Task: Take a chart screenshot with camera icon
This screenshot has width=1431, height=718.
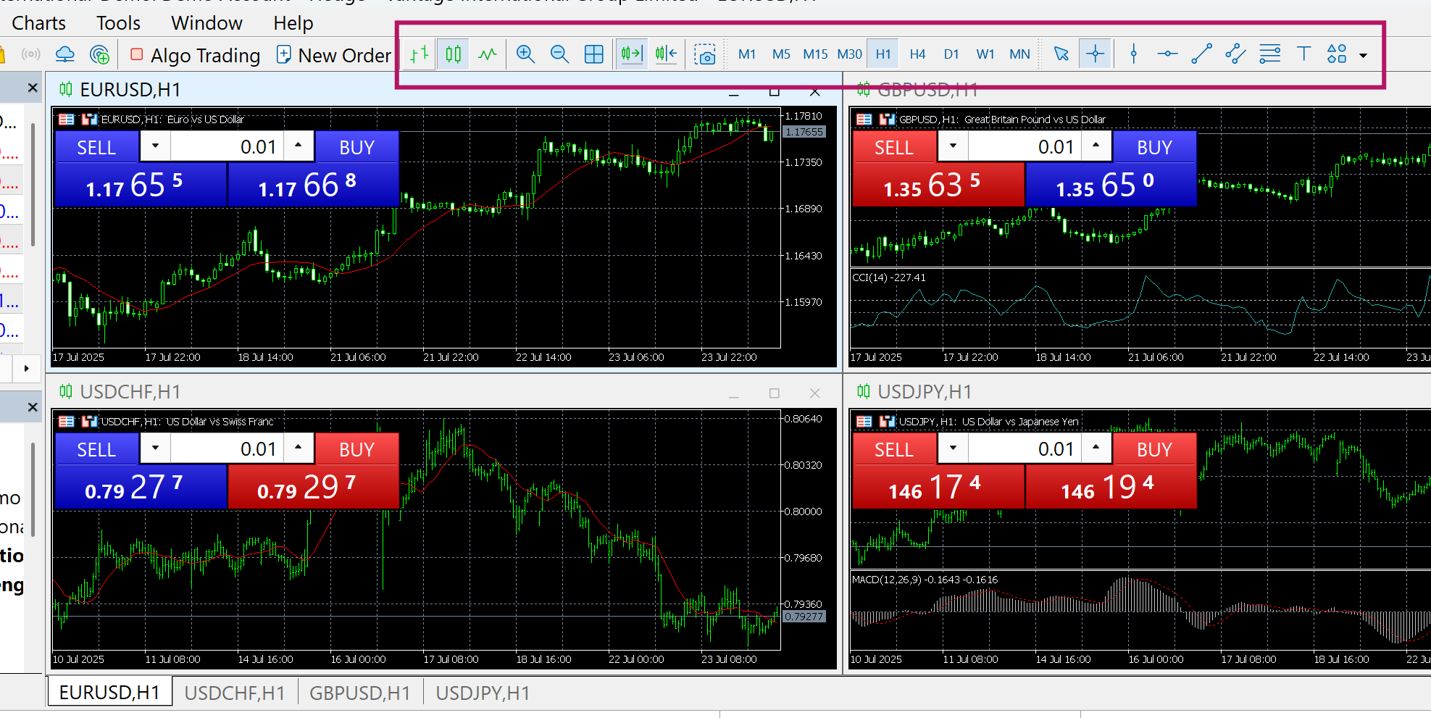Action: pyautogui.click(x=704, y=54)
